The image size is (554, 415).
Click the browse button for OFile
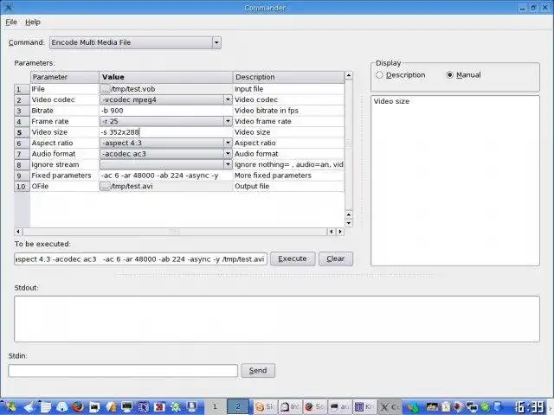105,187
